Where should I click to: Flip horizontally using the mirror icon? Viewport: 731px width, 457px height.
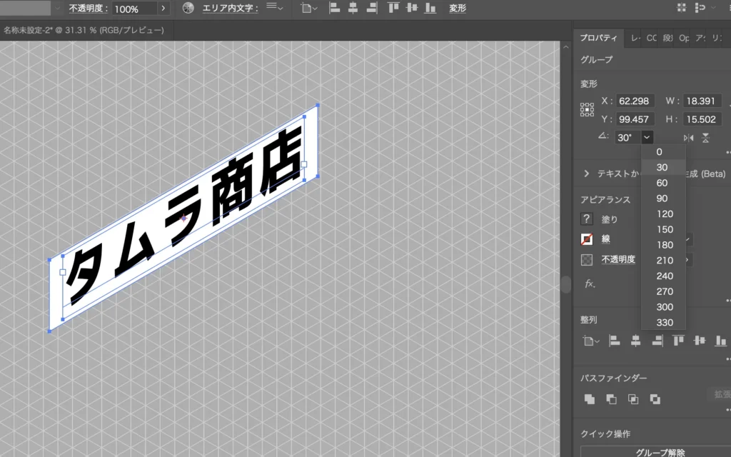pos(688,138)
